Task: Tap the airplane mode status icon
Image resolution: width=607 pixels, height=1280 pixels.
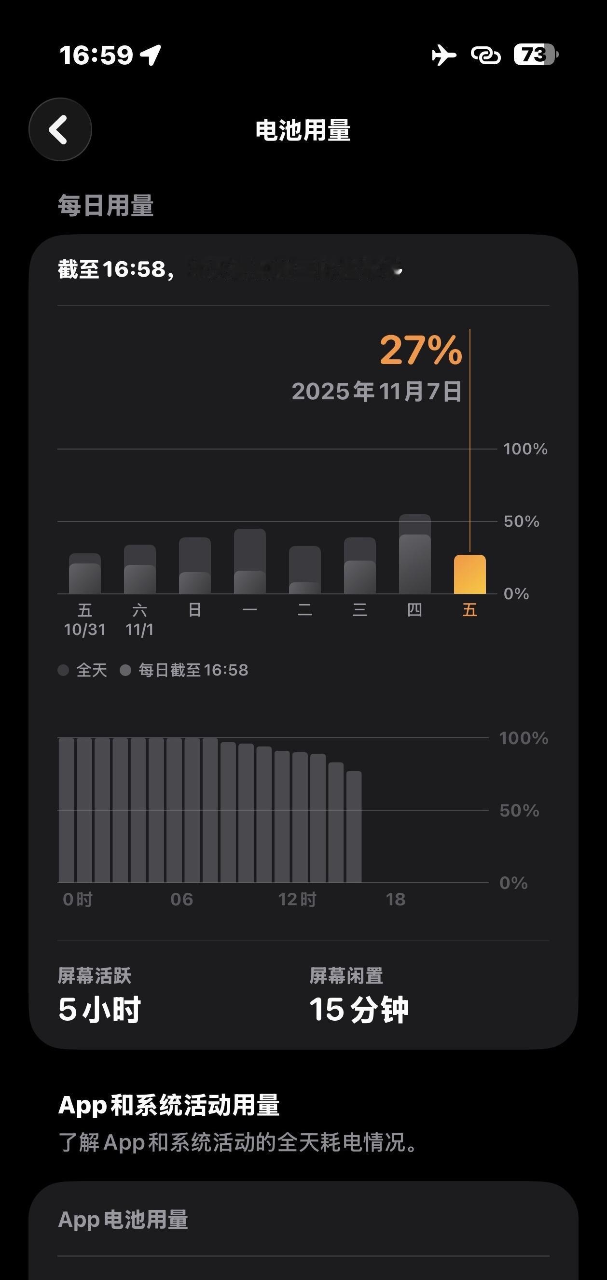Action: click(x=443, y=55)
